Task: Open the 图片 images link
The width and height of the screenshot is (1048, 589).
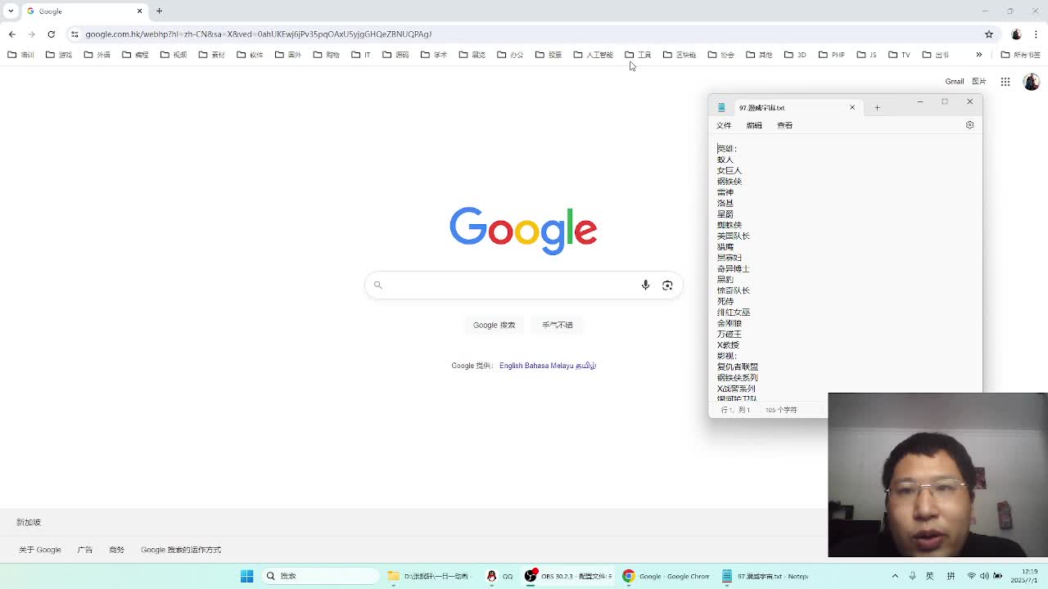Action: tap(979, 82)
